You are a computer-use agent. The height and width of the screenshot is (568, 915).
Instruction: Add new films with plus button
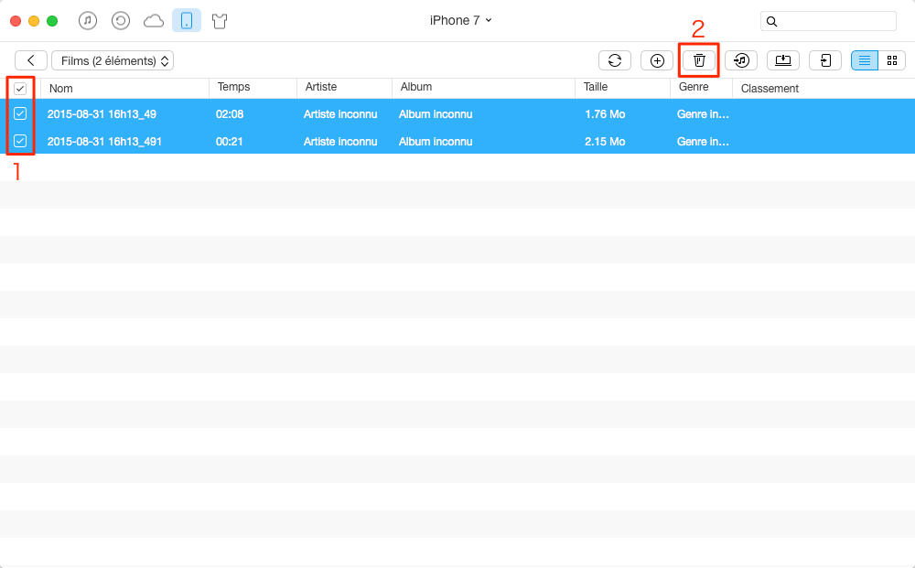pos(657,60)
